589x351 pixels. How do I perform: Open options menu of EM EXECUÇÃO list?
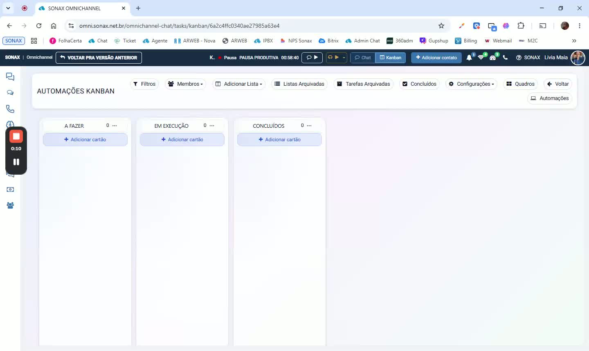click(x=212, y=126)
